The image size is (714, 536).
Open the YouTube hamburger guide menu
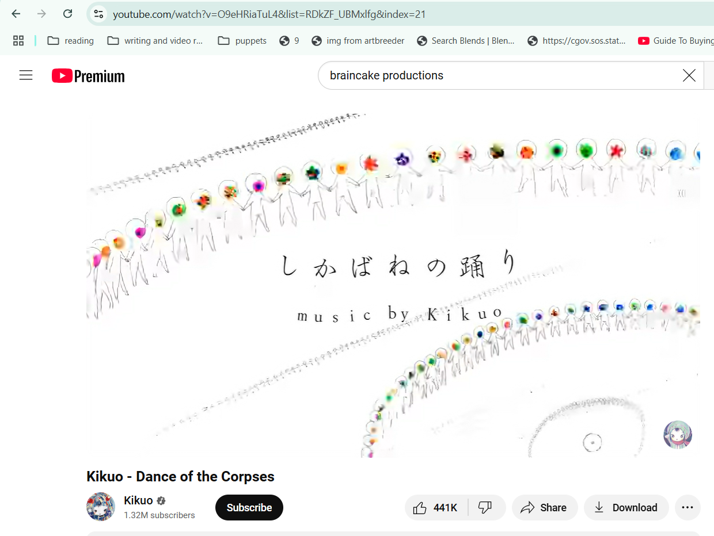tap(26, 75)
